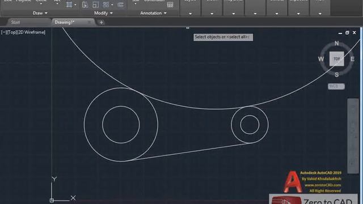Screen dimensions: 363x204
Task: Open the Hatch tool flyout arrow
Action: click(x=75, y=5)
